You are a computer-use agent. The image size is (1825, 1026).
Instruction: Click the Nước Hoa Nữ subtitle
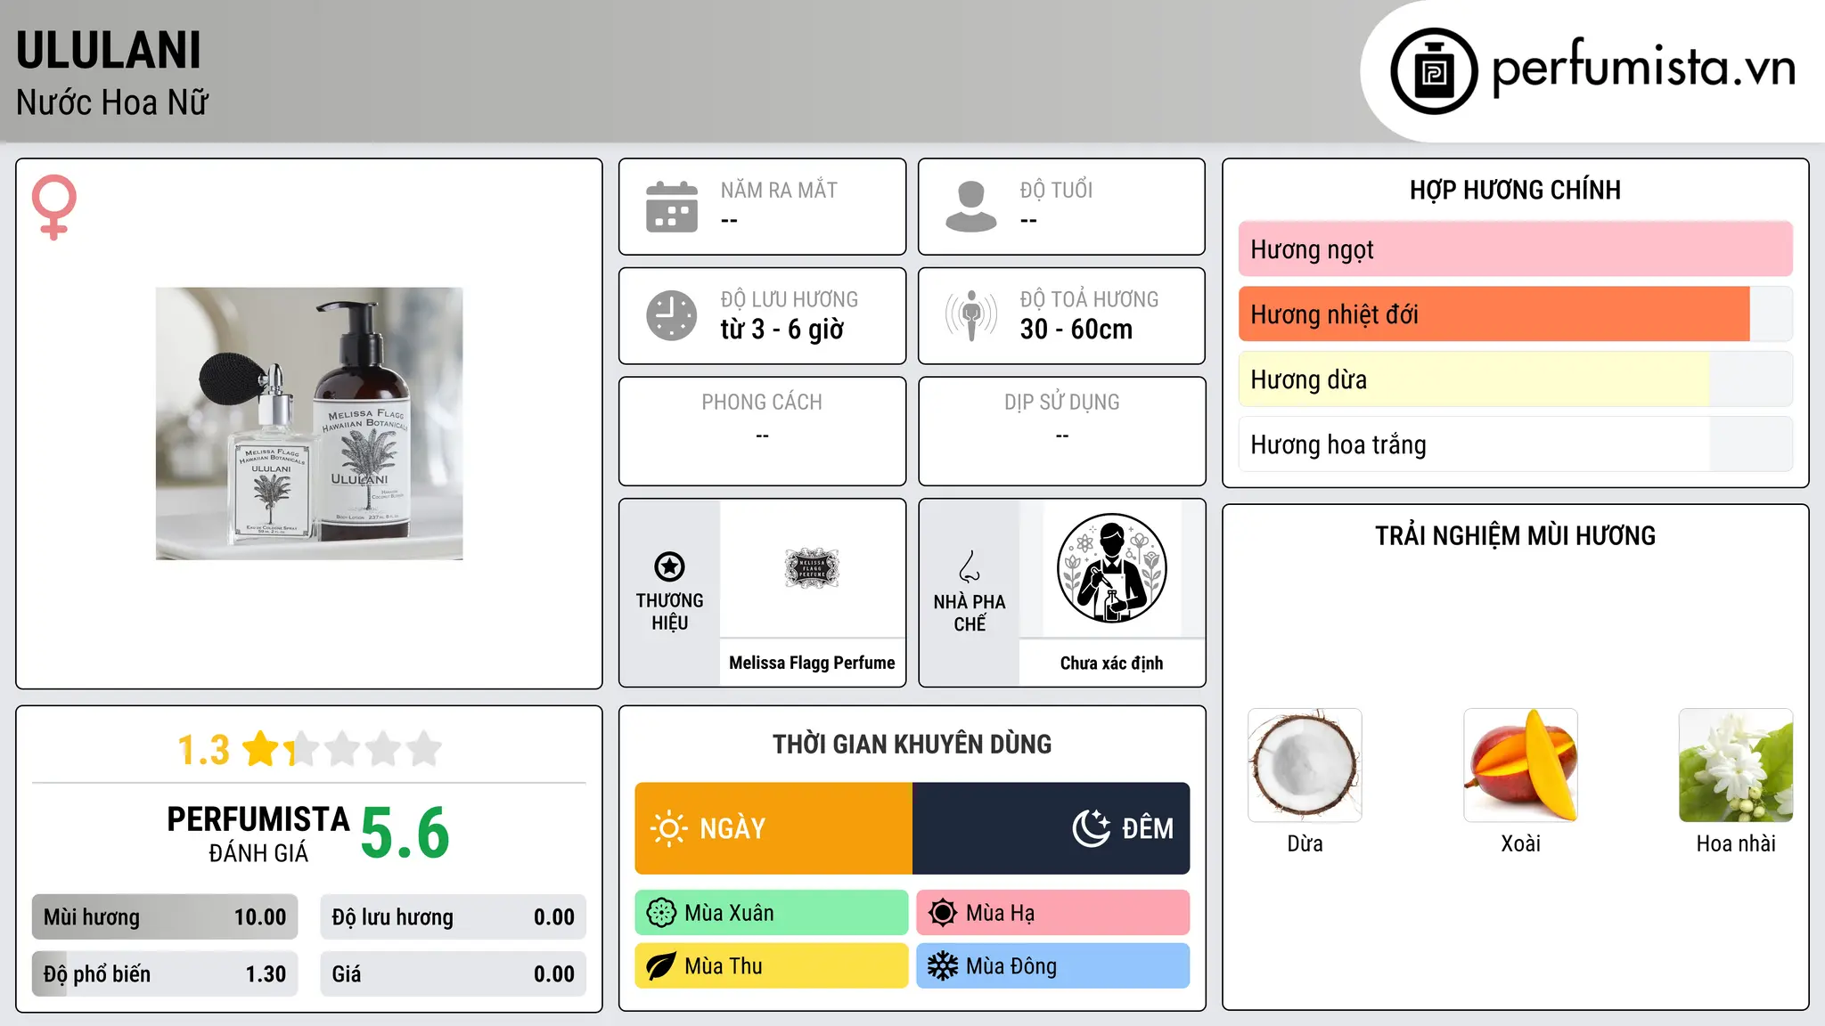(x=112, y=102)
